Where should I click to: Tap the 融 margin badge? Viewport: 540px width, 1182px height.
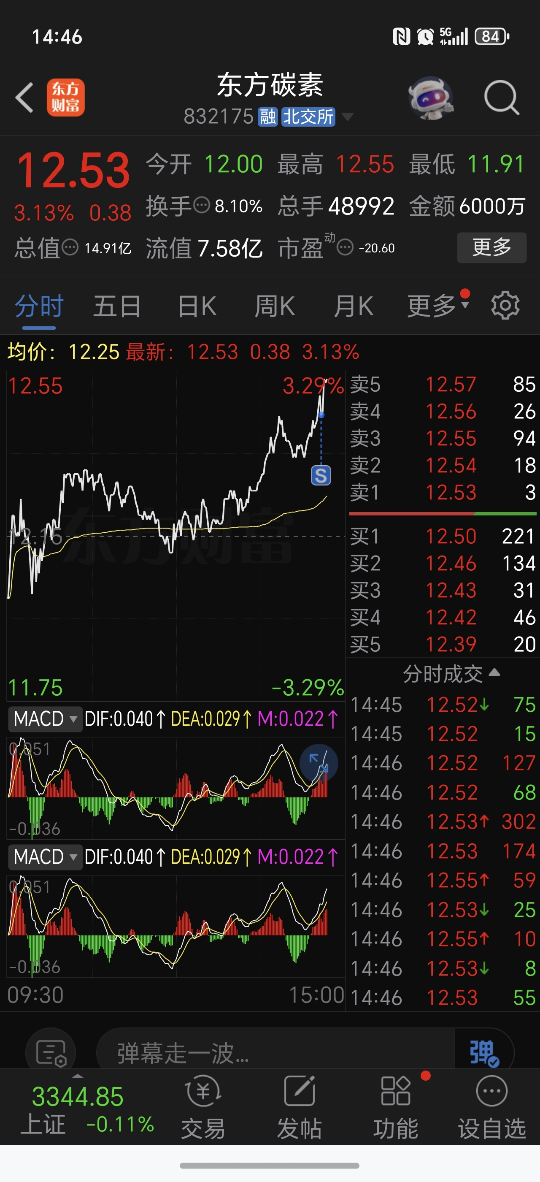pyautogui.click(x=268, y=117)
